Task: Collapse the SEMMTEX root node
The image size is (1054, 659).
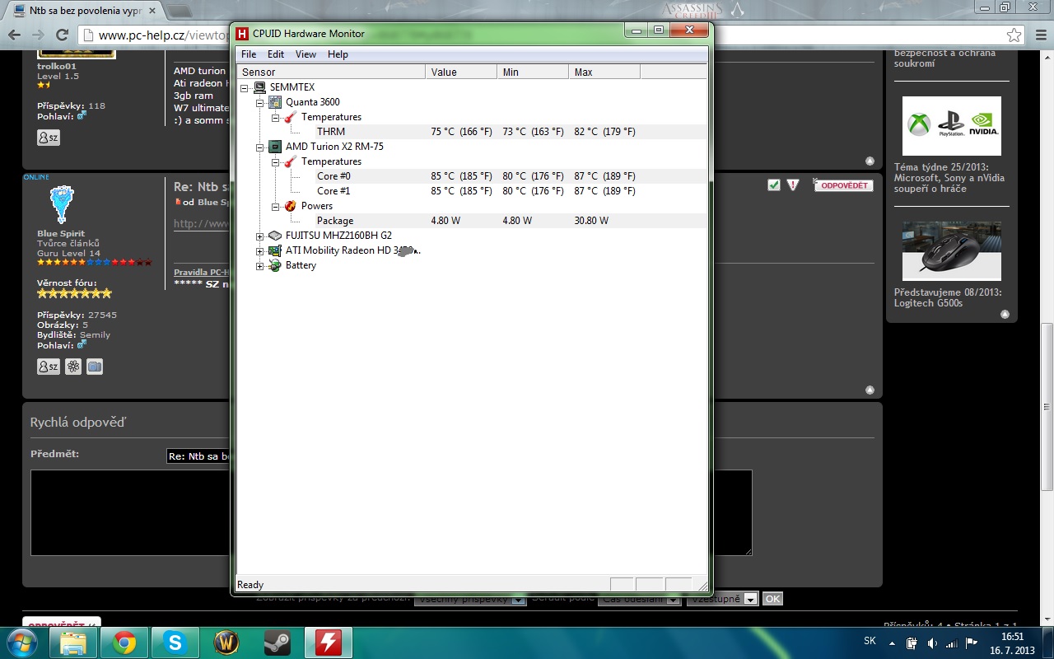Action: [x=245, y=87]
